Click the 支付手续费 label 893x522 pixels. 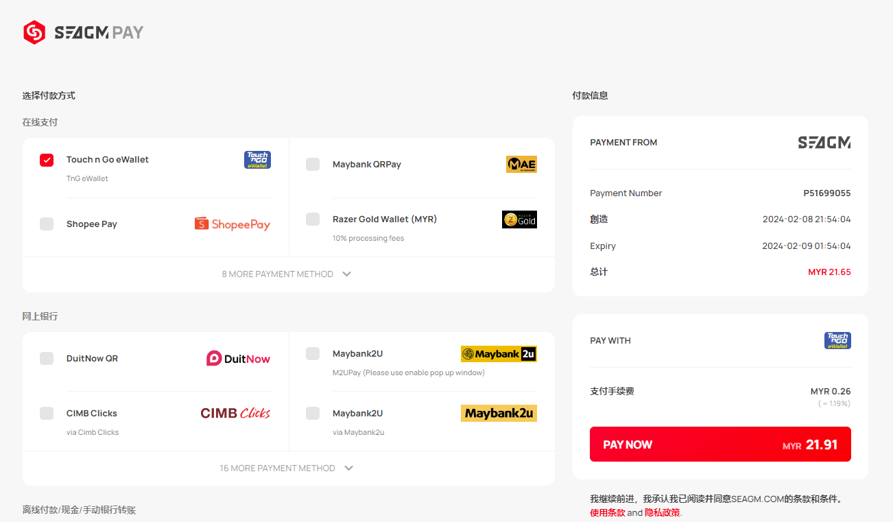point(612,391)
